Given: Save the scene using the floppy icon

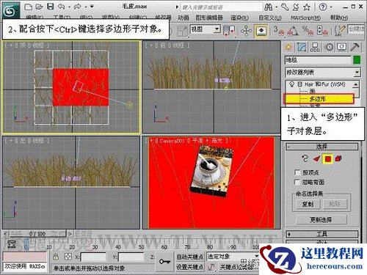Looking at the screenshot, I should (x=50, y=7).
